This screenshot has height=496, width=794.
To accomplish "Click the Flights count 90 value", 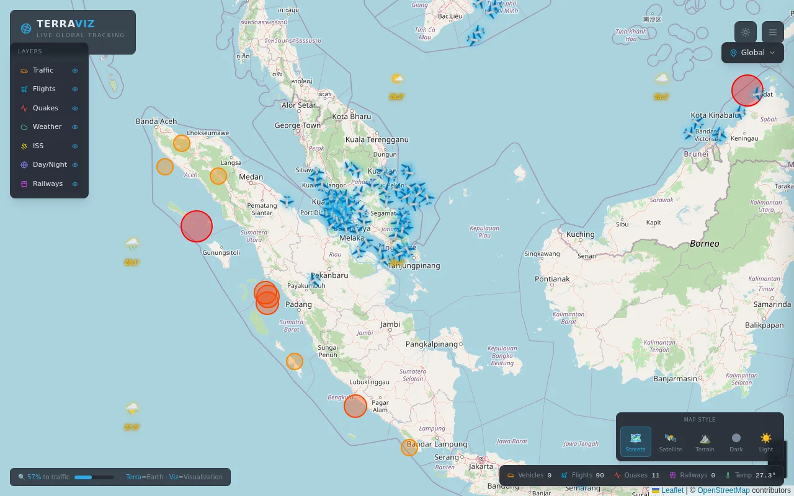I will (600, 476).
